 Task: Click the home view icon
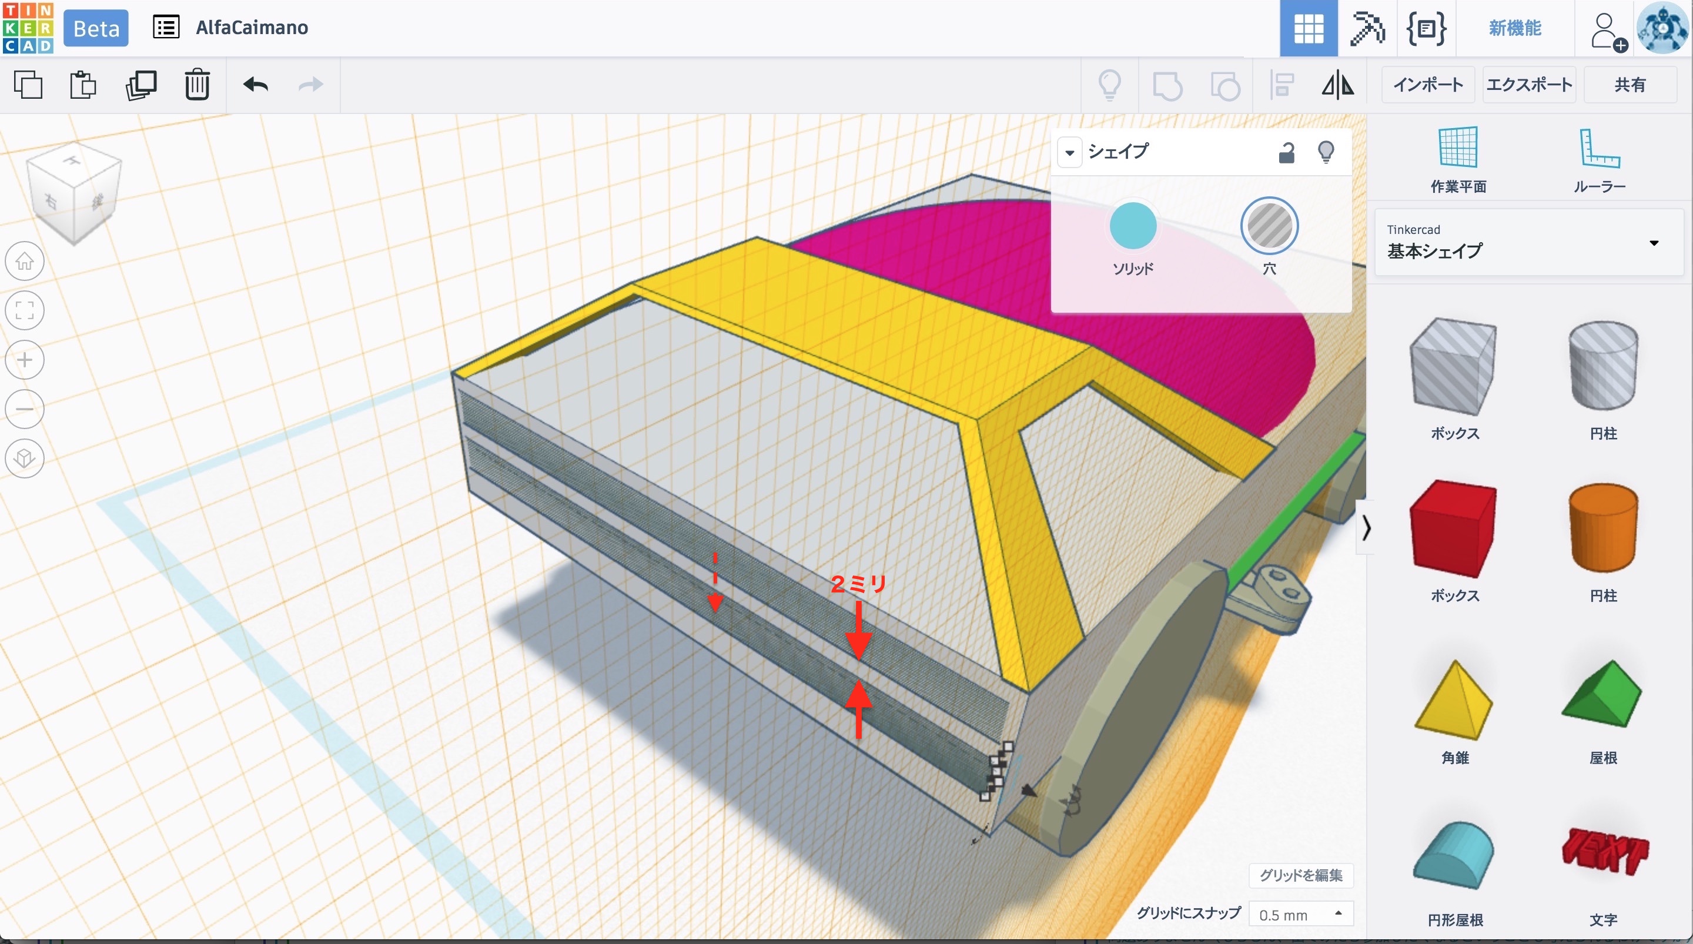25,261
